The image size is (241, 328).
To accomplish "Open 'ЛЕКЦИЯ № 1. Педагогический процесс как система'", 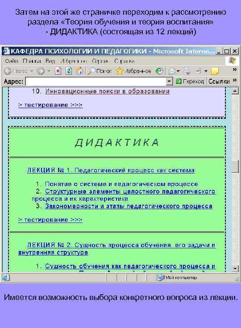I will [x=111, y=170].
